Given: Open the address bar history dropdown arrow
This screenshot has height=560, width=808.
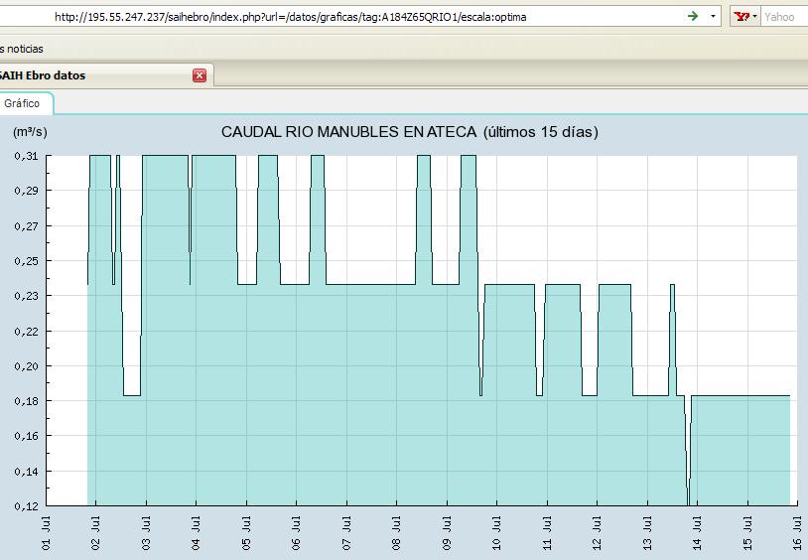Looking at the screenshot, I should click(713, 17).
